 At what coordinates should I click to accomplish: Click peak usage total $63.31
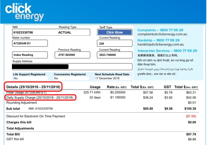(191, 92)
